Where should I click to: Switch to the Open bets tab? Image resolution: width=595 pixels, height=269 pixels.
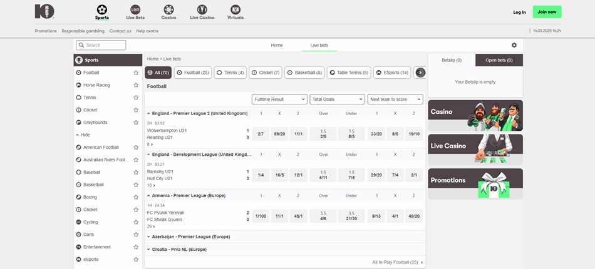pyautogui.click(x=499, y=60)
